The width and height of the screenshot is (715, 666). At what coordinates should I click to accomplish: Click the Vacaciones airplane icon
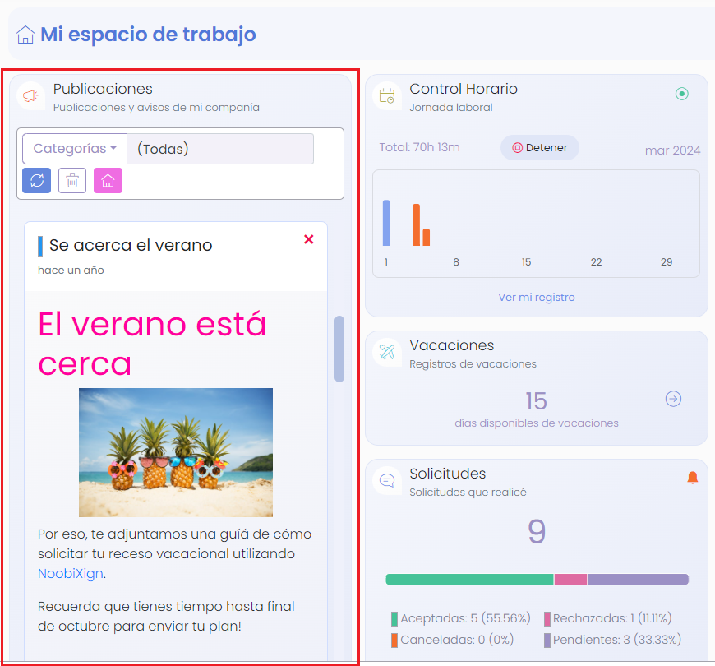click(x=387, y=353)
